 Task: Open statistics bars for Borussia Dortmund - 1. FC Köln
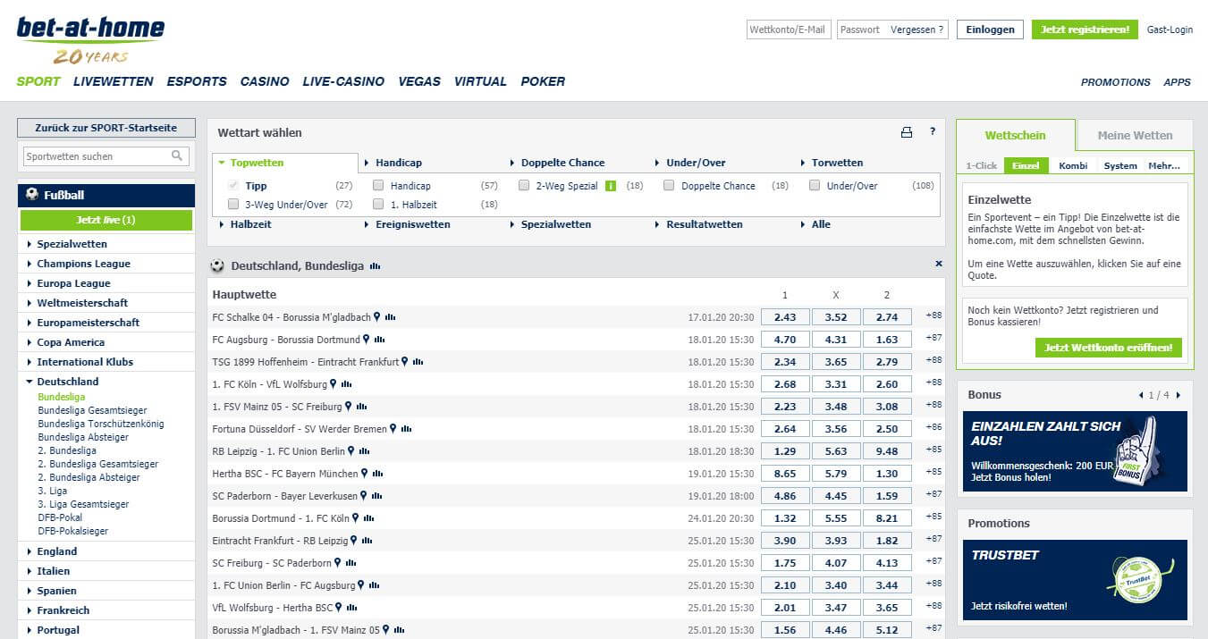tap(368, 518)
